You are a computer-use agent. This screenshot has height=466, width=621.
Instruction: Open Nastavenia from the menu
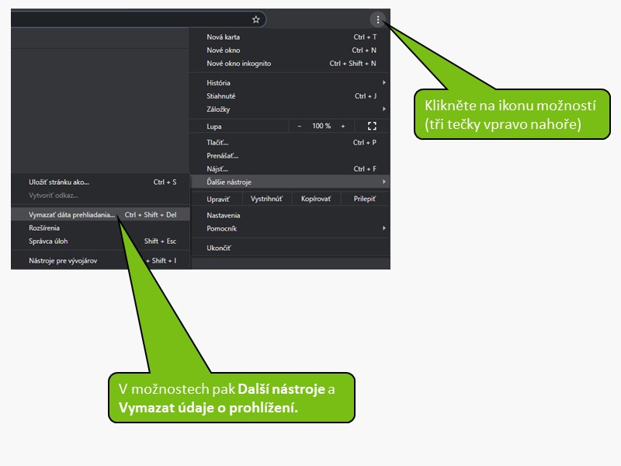pyautogui.click(x=224, y=215)
